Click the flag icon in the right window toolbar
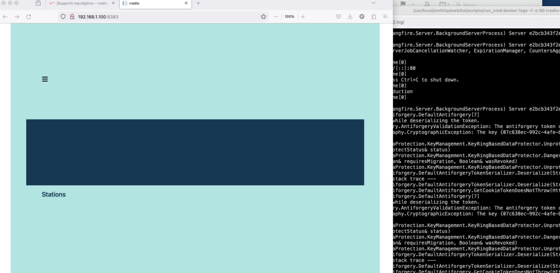 (403, 3)
